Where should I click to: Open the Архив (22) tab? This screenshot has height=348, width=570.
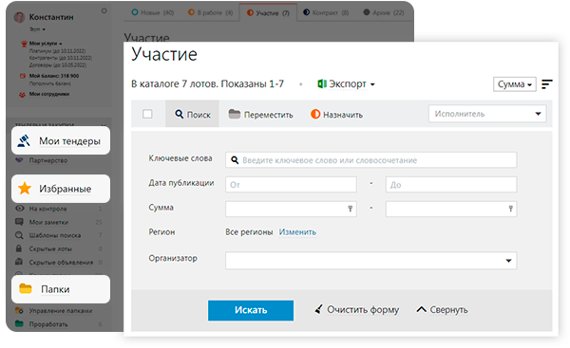tap(384, 12)
